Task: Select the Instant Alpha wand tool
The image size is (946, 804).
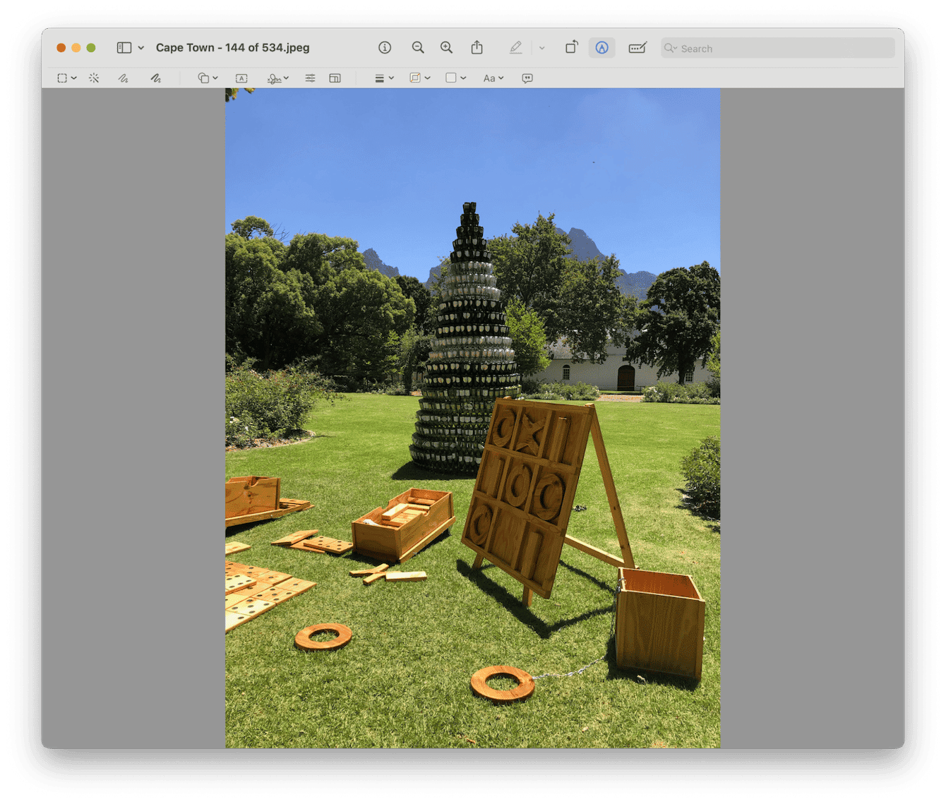Action: coord(94,78)
